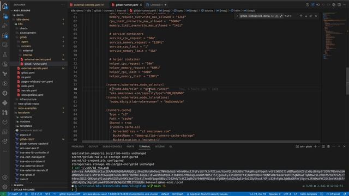This screenshot has width=349, height=196.
Task: Open redis.yaml in the explorer
Action: [x=28, y=86]
